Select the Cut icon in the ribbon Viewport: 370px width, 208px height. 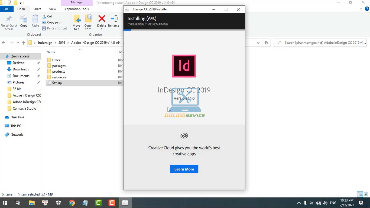click(x=44, y=16)
